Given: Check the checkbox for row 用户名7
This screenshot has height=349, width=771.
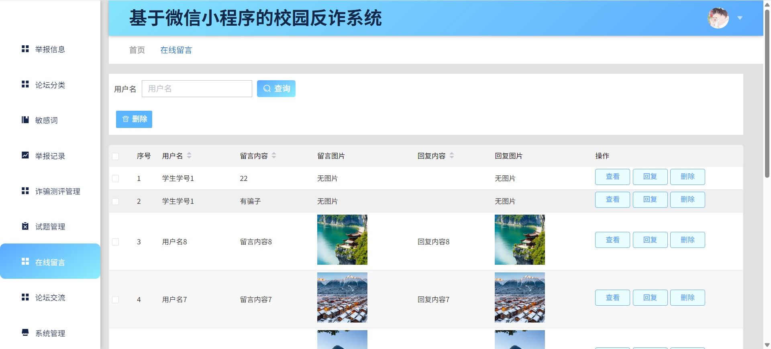Looking at the screenshot, I should pos(116,300).
